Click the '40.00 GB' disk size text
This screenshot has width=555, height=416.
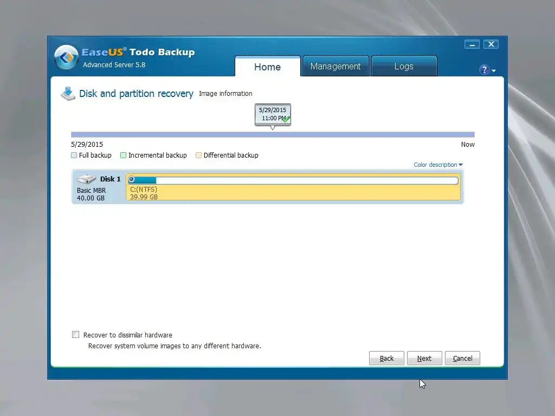coord(91,198)
